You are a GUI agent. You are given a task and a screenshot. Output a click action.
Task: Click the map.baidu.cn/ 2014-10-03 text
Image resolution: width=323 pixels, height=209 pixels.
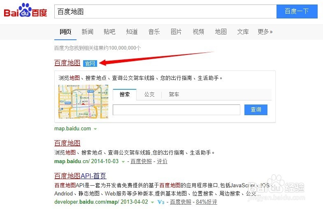(86, 161)
